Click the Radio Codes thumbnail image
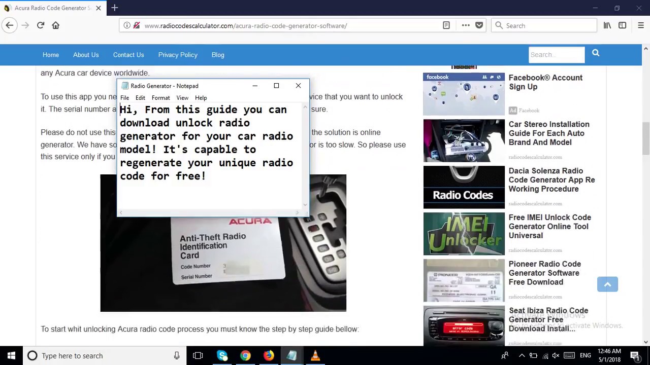 [464, 187]
